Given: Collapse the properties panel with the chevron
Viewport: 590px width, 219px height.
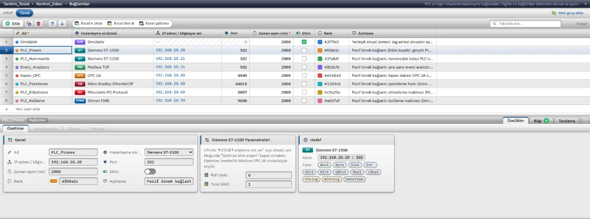Looking at the screenshot, I should click(x=585, y=120).
